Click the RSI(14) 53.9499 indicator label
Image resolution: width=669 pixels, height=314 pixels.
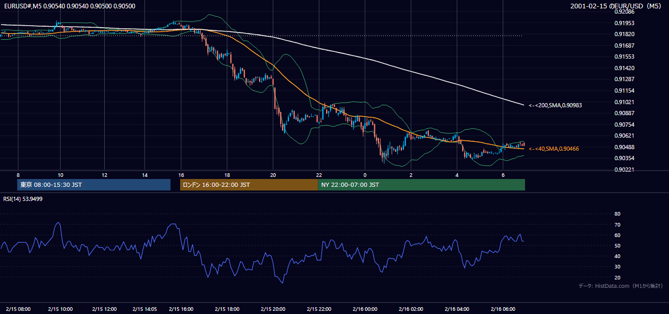point(23,199)
